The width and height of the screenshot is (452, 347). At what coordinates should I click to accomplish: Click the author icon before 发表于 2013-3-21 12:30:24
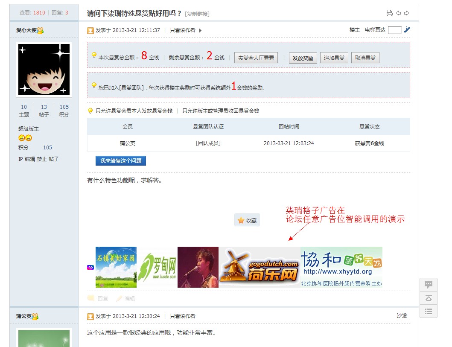(90, 316)
